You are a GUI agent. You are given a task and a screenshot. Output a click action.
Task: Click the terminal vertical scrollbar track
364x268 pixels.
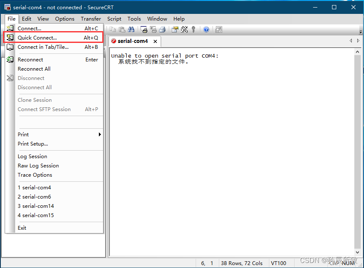click(x=358, y=152)
